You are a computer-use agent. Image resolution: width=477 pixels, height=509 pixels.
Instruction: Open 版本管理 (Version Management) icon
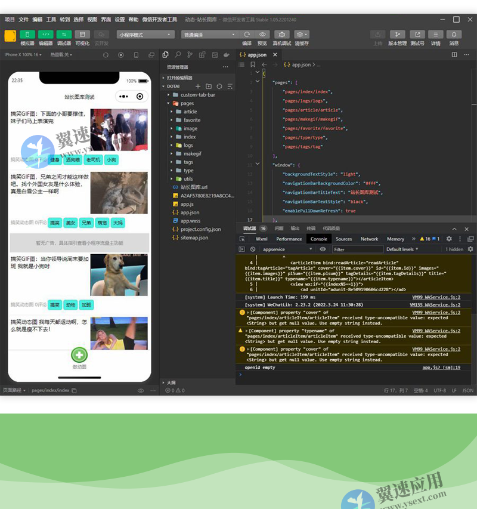coord(398,34)
